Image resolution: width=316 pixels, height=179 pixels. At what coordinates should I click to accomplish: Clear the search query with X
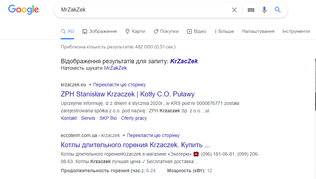[234, 10]
